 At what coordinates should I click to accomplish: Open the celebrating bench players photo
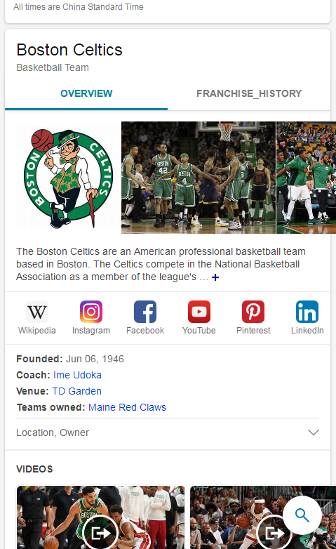click(x=307, y=178)
